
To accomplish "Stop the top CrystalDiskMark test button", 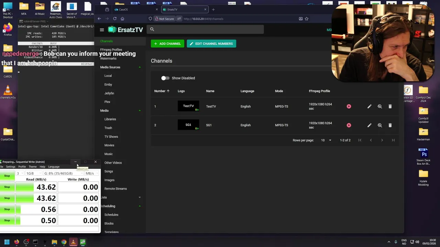I will tap(7, 176).
